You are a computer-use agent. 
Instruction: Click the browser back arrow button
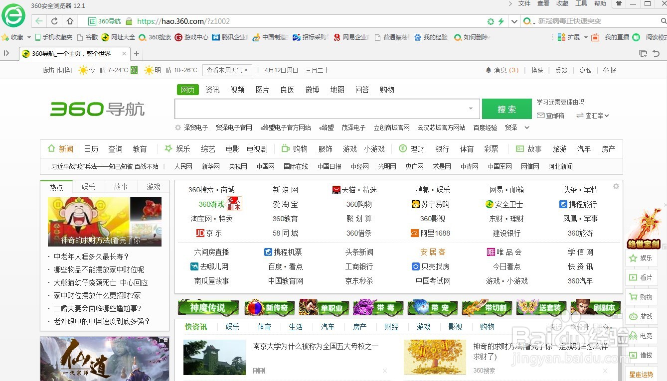coord(39,21)
